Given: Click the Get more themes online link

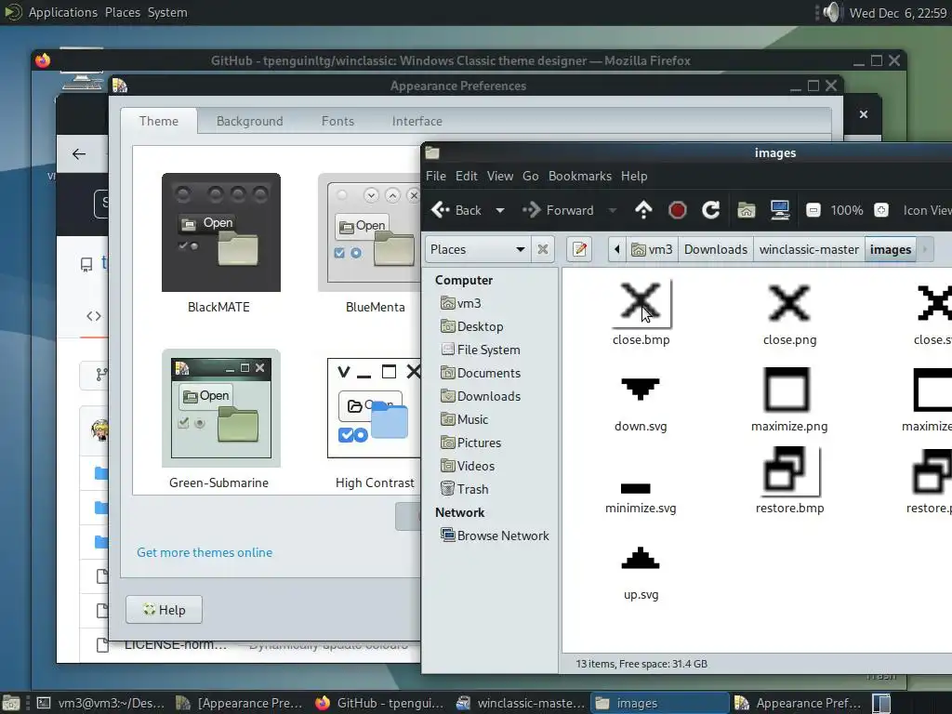Looking at the screenshot, I should click(205, 552).
